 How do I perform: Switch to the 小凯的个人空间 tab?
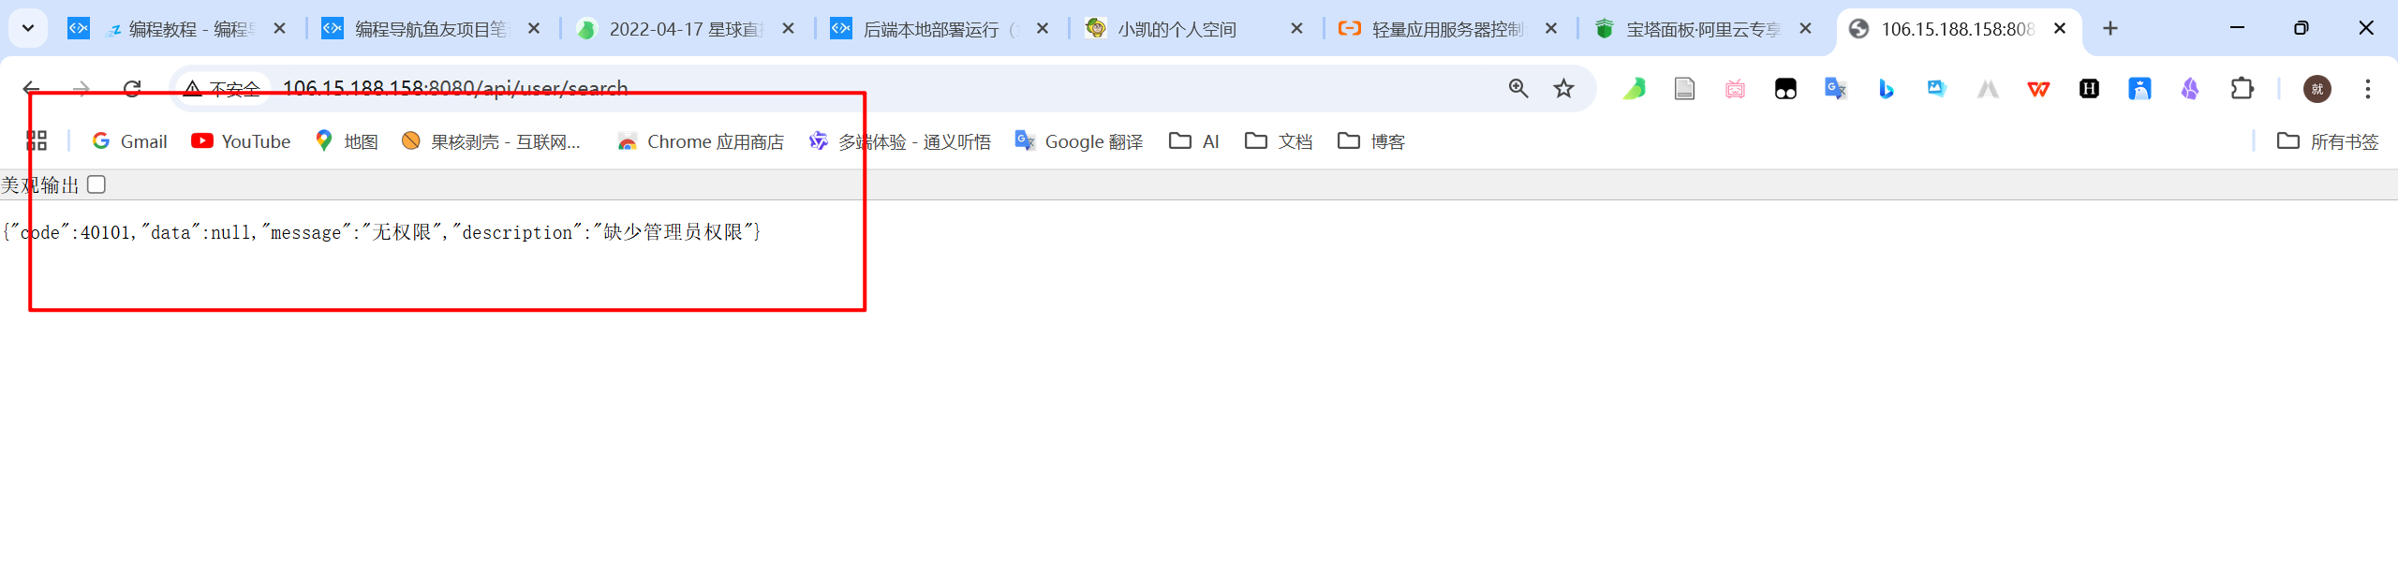1177,29
